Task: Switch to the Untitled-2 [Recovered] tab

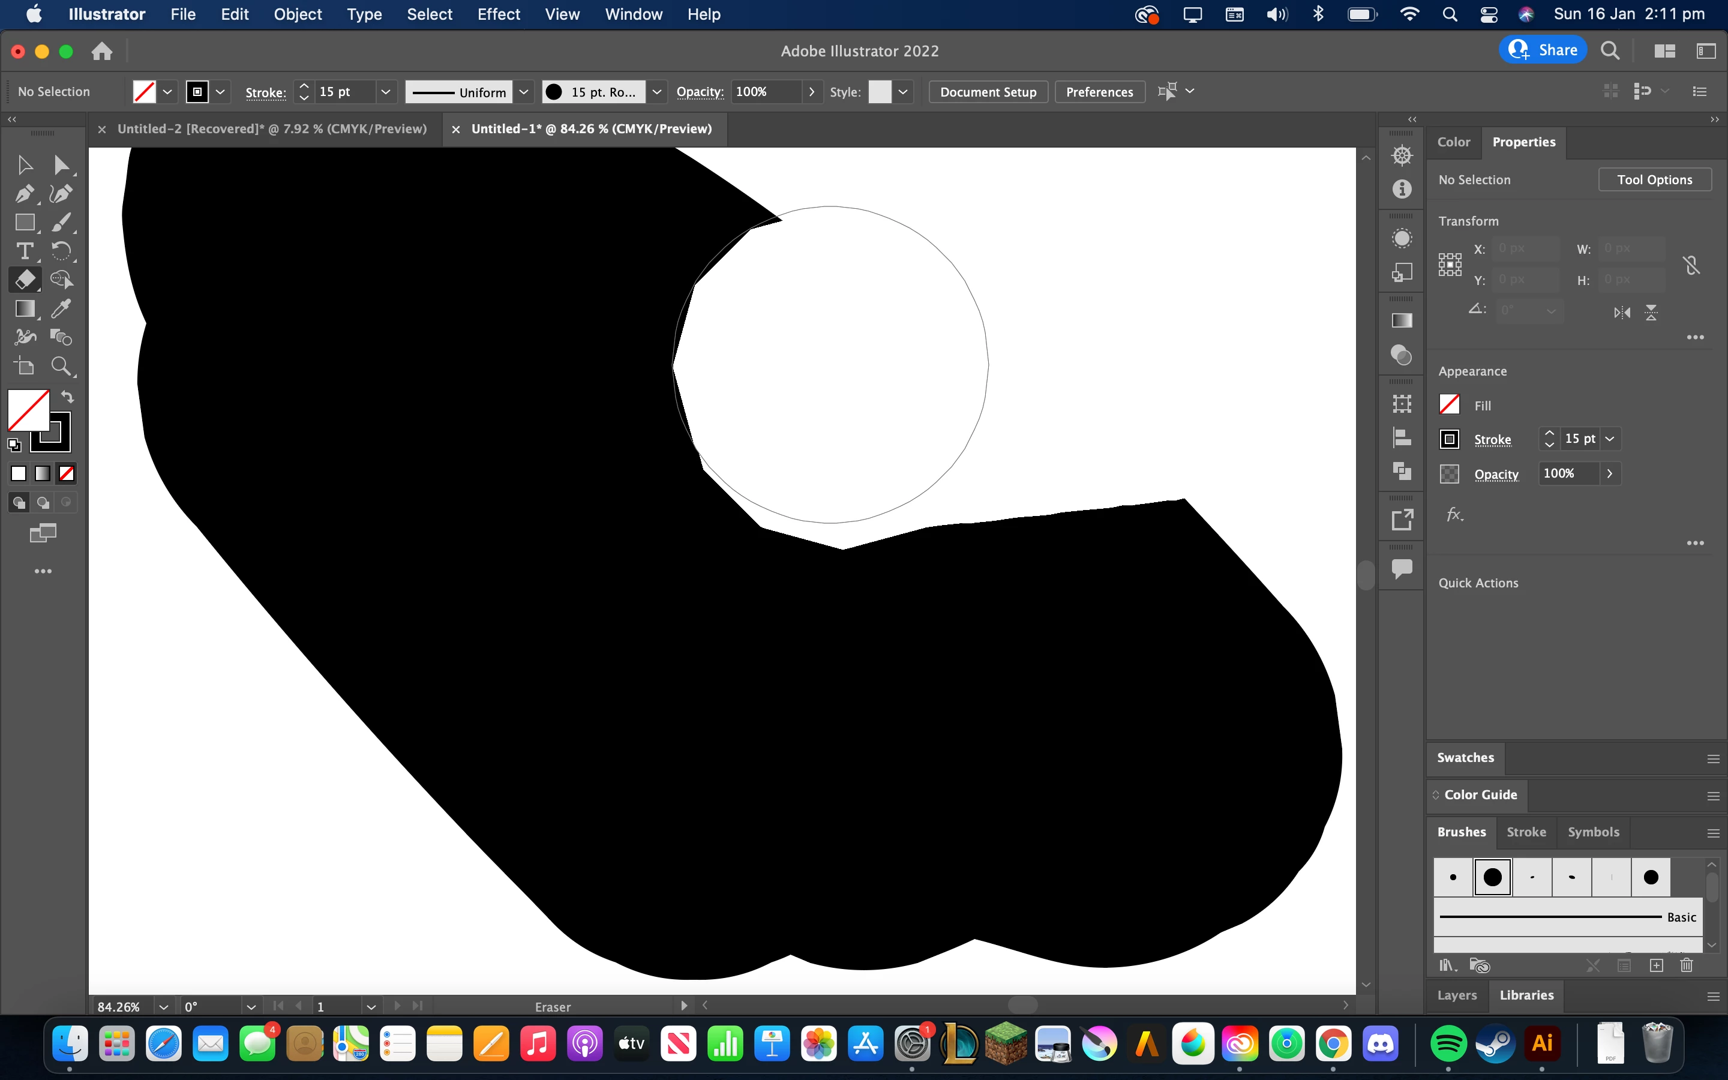Action: (x=271, y=128)
